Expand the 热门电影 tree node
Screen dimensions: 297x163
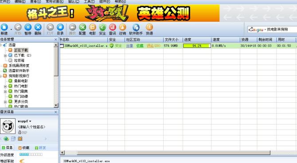pos(5,86)
